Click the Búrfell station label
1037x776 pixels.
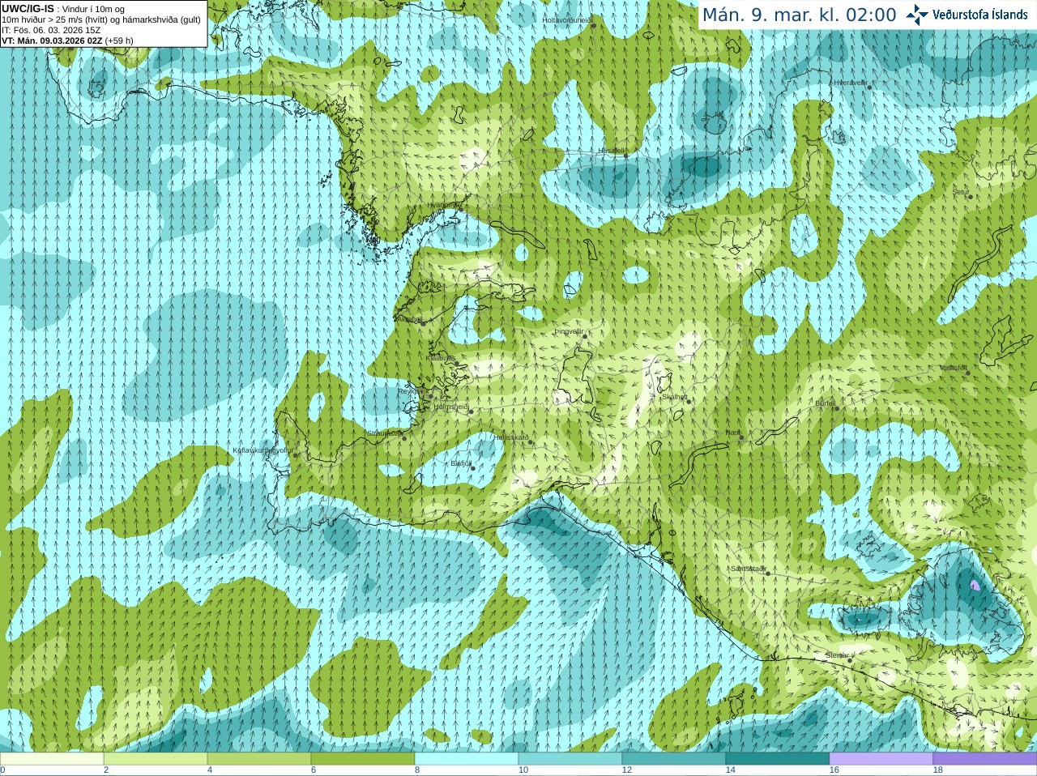826,403
